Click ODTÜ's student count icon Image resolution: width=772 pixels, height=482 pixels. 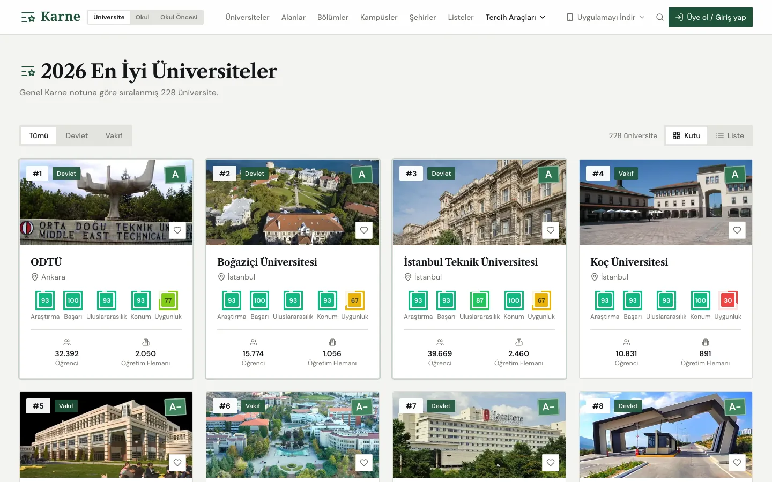67,342
